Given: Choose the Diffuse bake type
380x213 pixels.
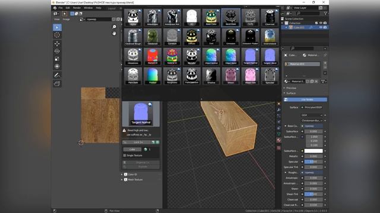Looking at the screenshot, I should click(x=192, y=37).
